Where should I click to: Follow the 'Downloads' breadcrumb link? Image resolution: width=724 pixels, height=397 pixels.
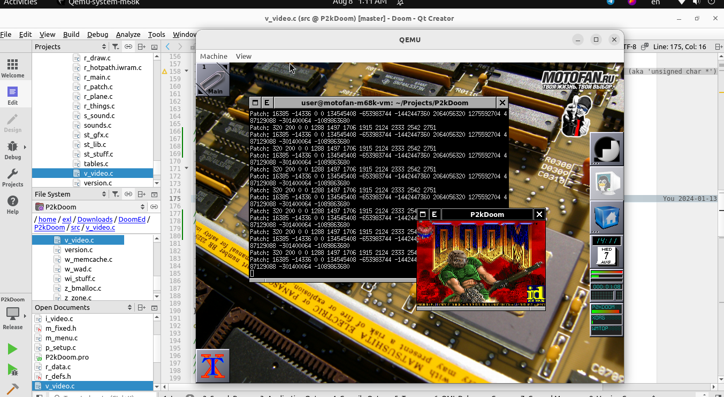pos(95,219)
